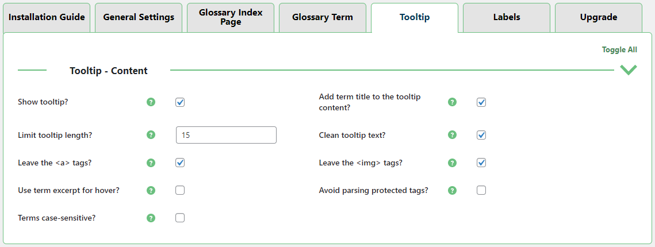This screenshot has height=247, width=655.
Task: Click help icon for Limit tooltip length
Action: click(x=151, y=135)
